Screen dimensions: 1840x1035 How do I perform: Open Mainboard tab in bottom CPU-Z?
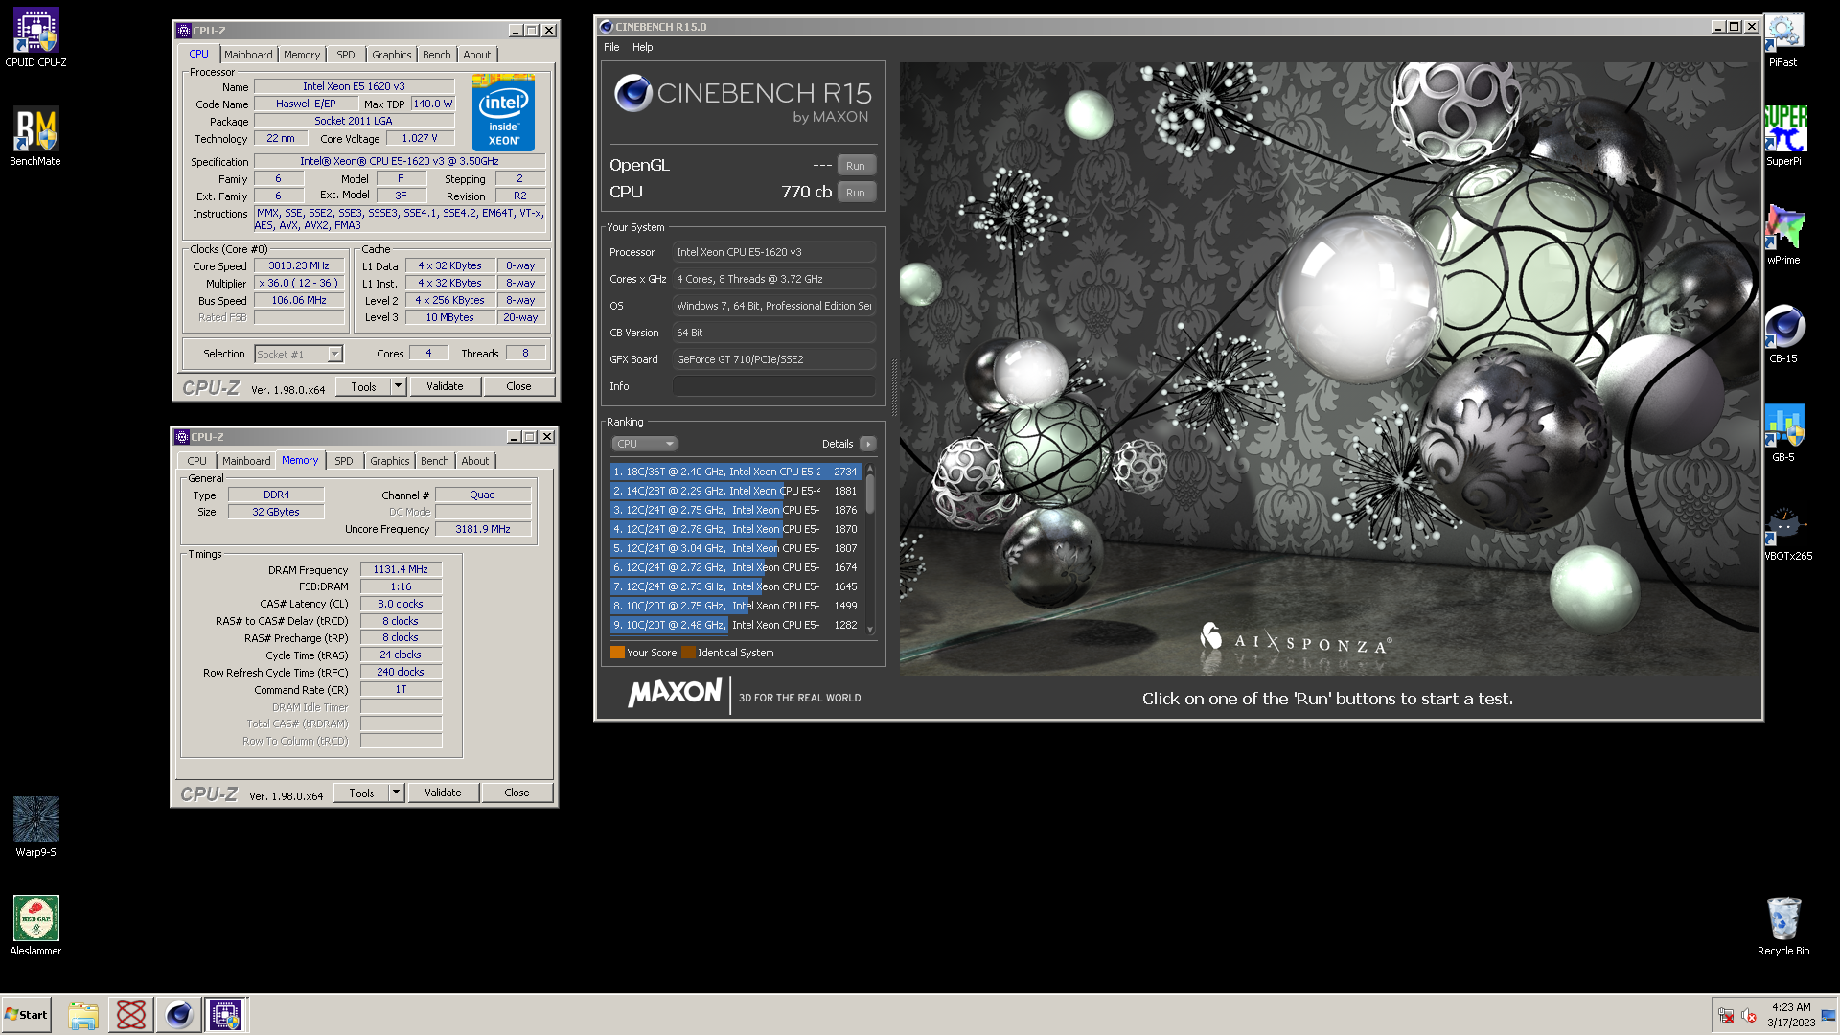coord(246,461)
